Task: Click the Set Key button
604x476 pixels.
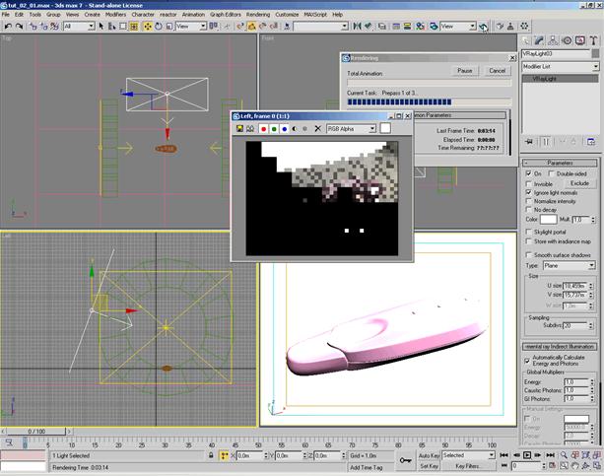Action: click(429, 466)
